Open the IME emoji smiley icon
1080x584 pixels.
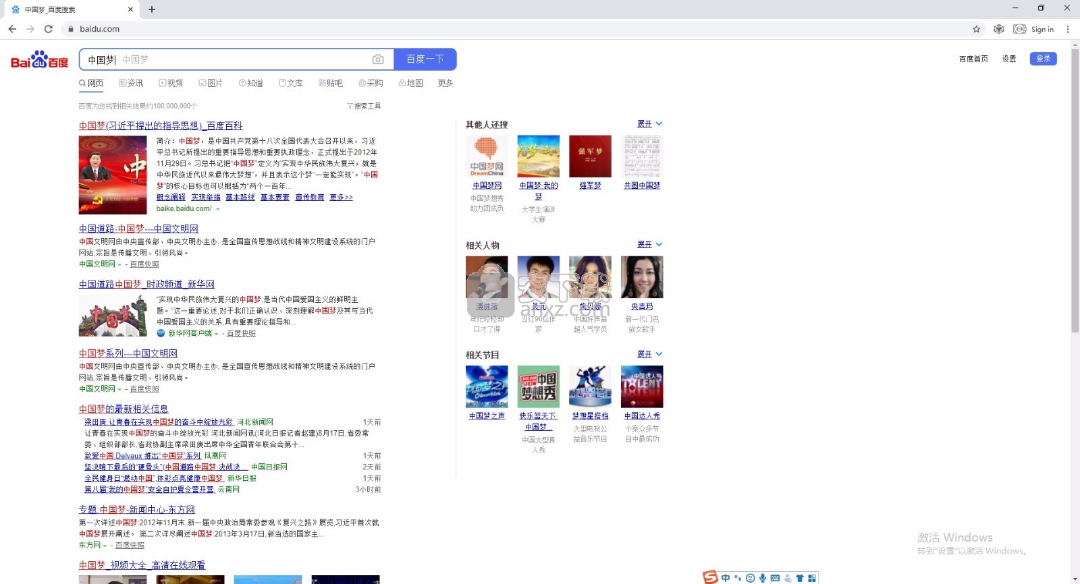click(750, 578)
